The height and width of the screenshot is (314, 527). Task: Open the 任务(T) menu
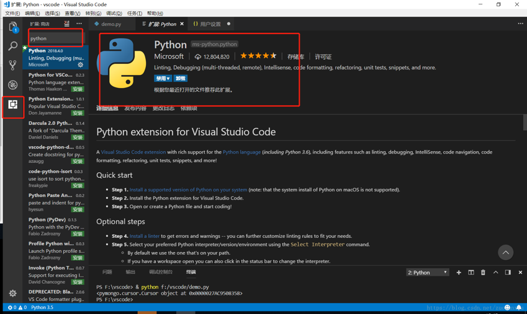135,13
